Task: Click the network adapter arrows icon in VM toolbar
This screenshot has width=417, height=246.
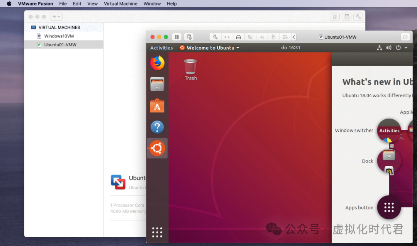Action: (x=227, y=37)
